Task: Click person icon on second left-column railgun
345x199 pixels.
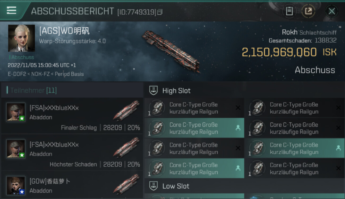Action: point(238,128)
